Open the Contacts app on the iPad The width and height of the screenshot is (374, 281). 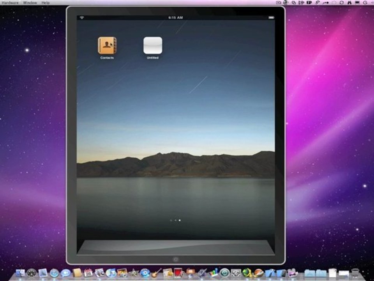[107, 45]
